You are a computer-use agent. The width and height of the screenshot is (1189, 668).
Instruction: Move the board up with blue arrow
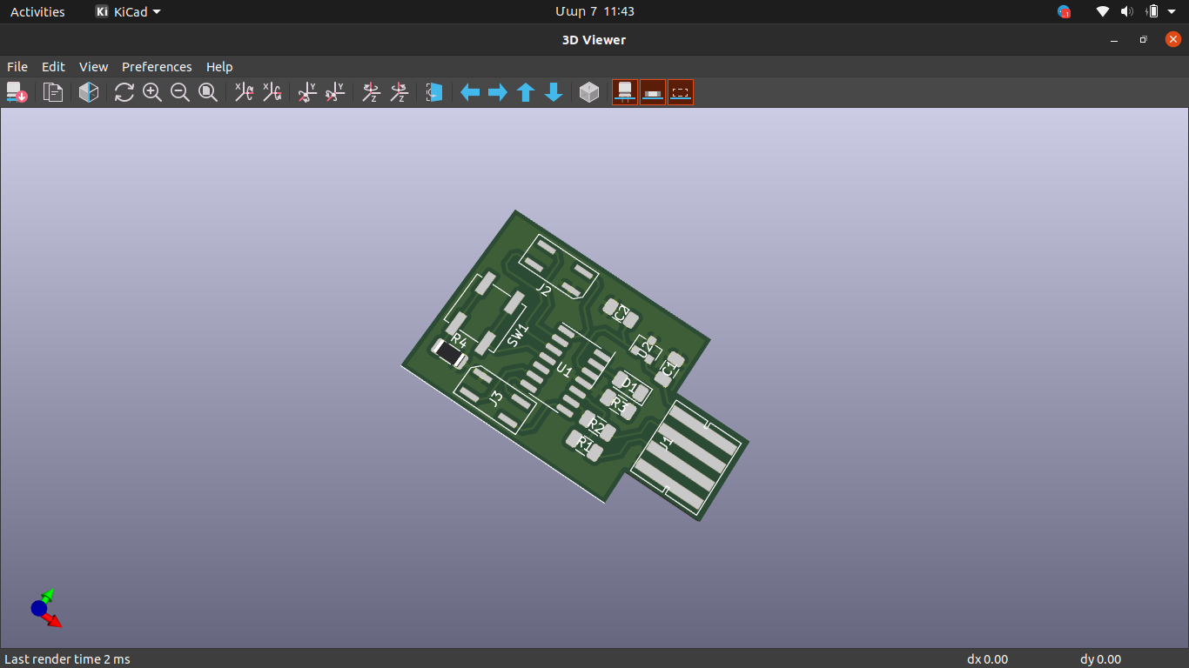(526, 92)
